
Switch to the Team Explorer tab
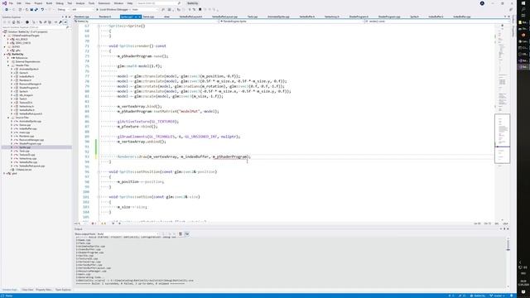(x=63, y=290)
